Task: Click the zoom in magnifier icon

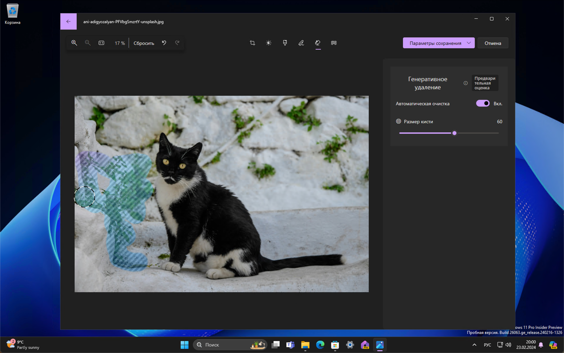Action: pos(74,43)
